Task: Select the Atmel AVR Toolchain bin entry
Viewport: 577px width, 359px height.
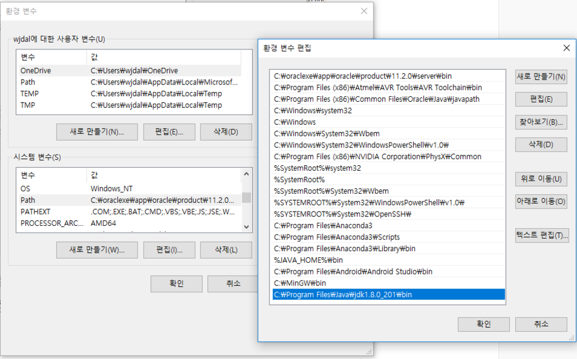Action: (x=388, y=87)
